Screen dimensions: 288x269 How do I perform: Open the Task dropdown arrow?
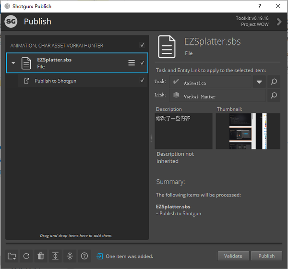click(x=259, y=82)
